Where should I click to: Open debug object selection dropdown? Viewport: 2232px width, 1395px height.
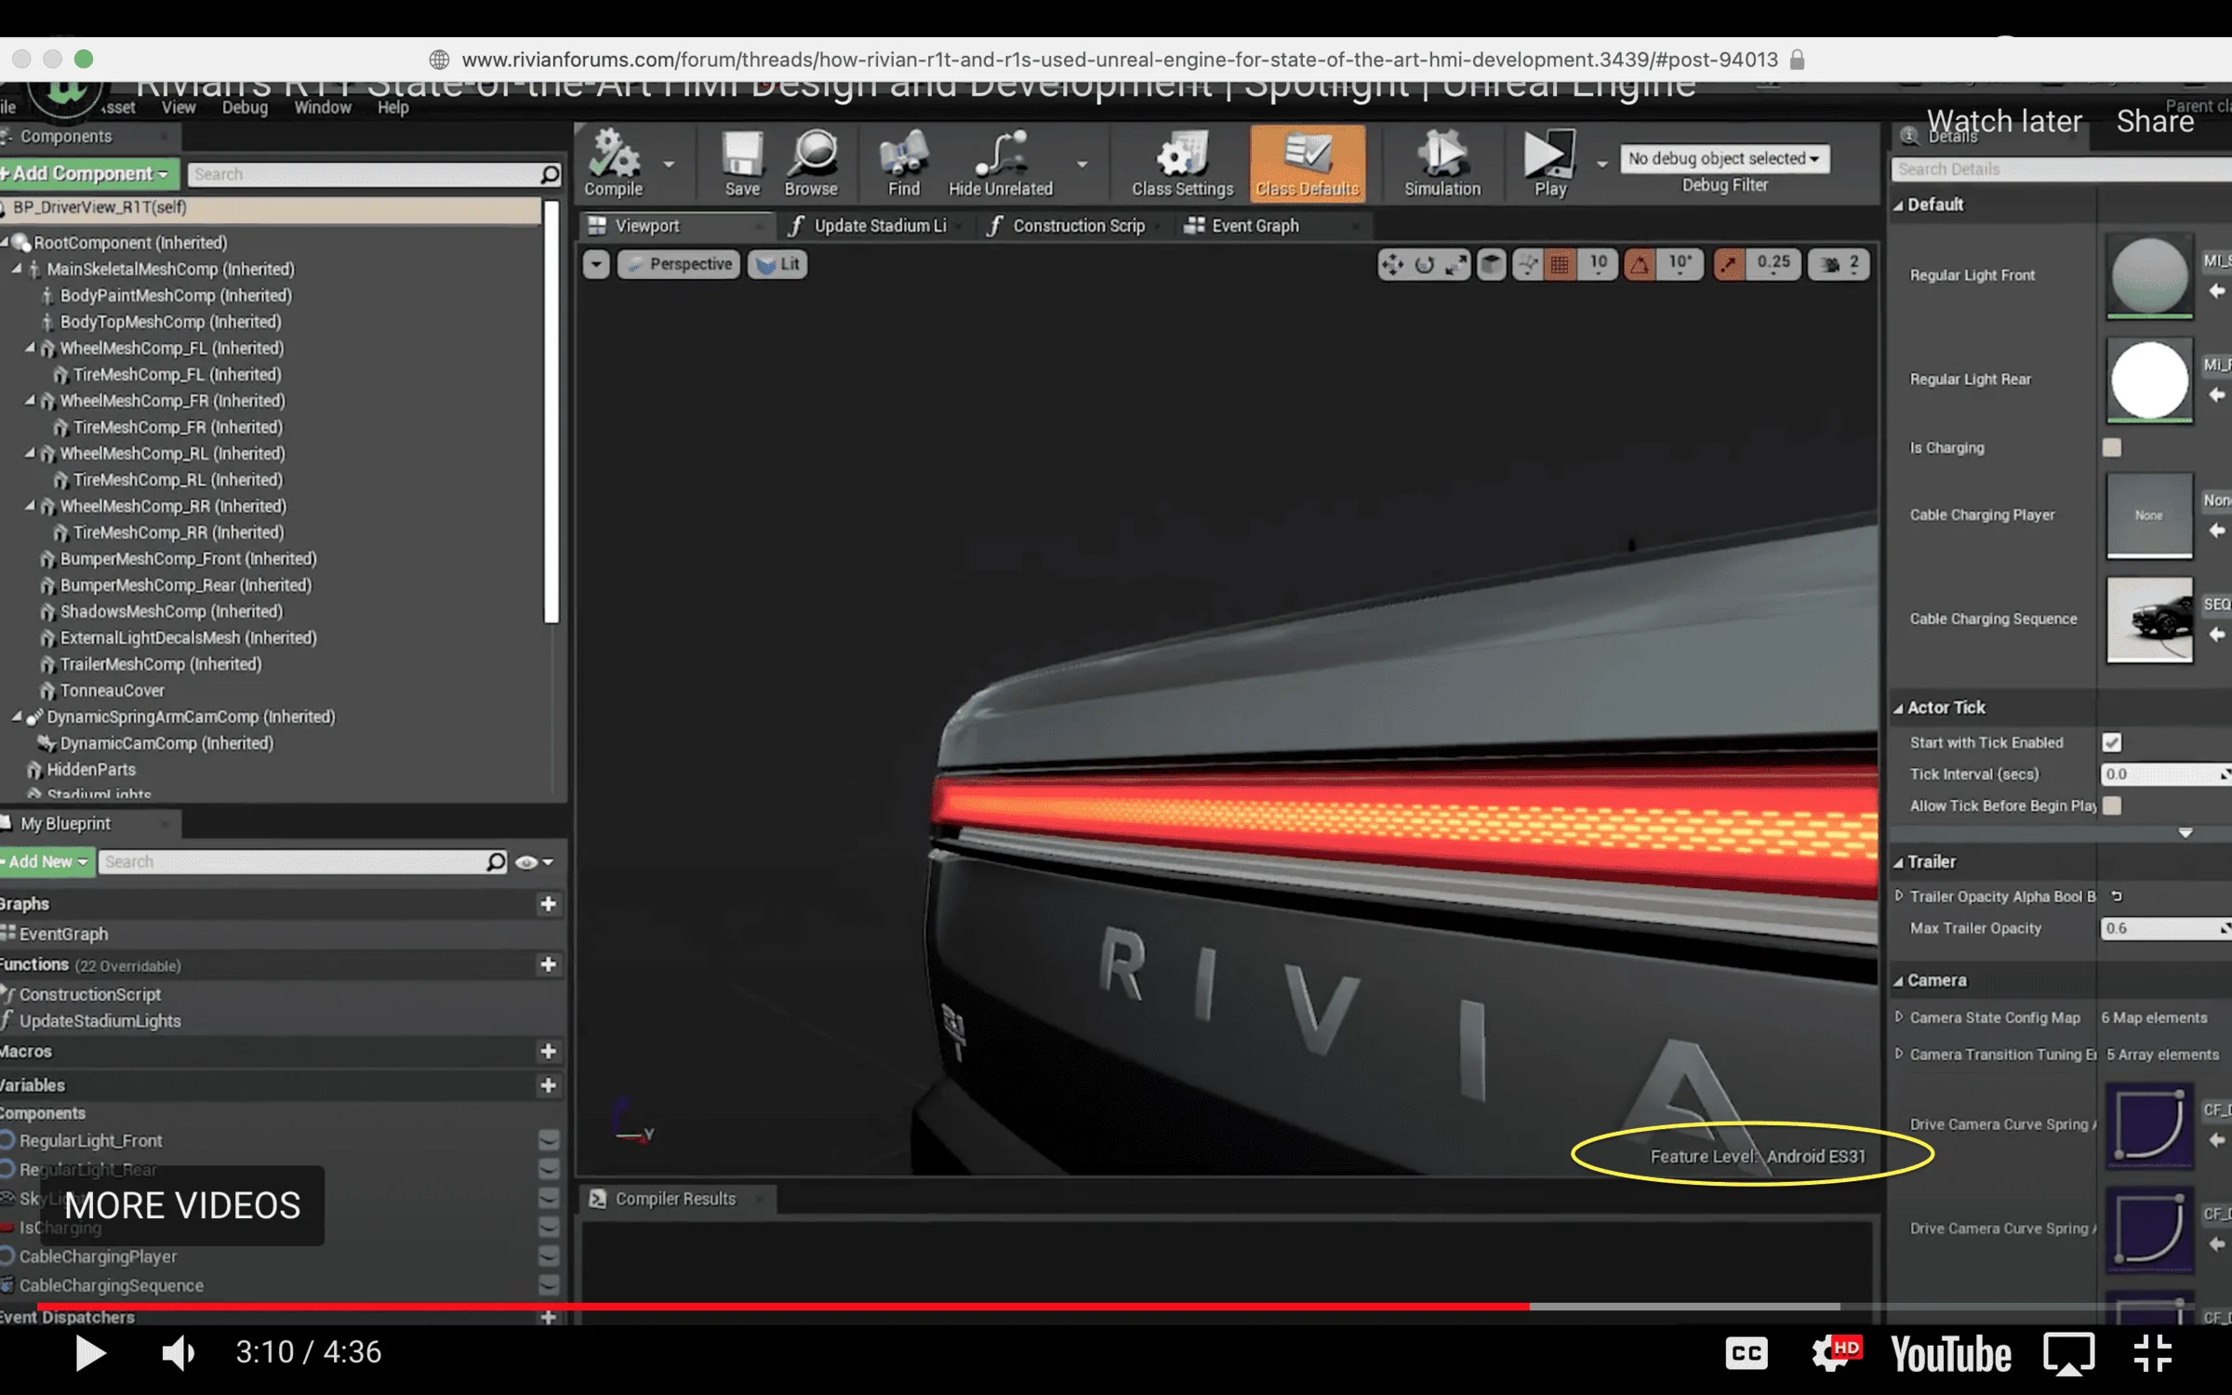click(1724, 159)
